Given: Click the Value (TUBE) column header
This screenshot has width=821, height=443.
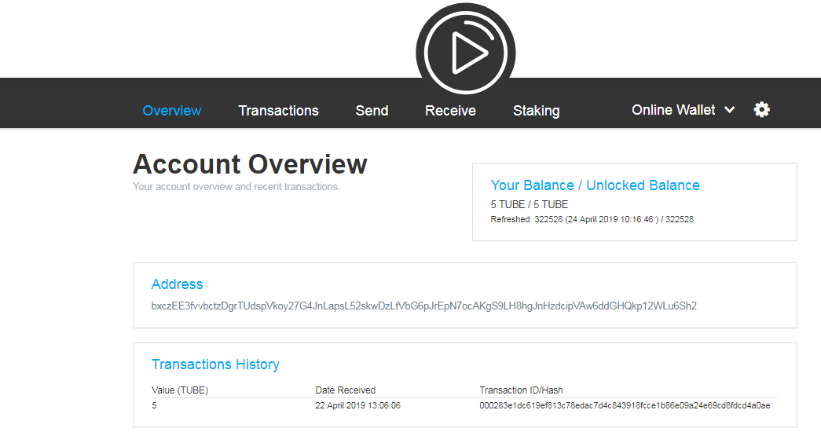Looking at the screenshot, I should pos(180,390).
